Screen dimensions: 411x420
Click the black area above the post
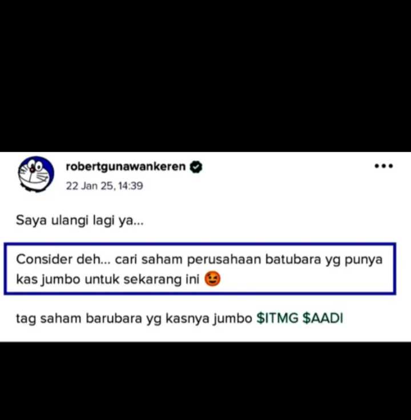[x=205, y=76]
